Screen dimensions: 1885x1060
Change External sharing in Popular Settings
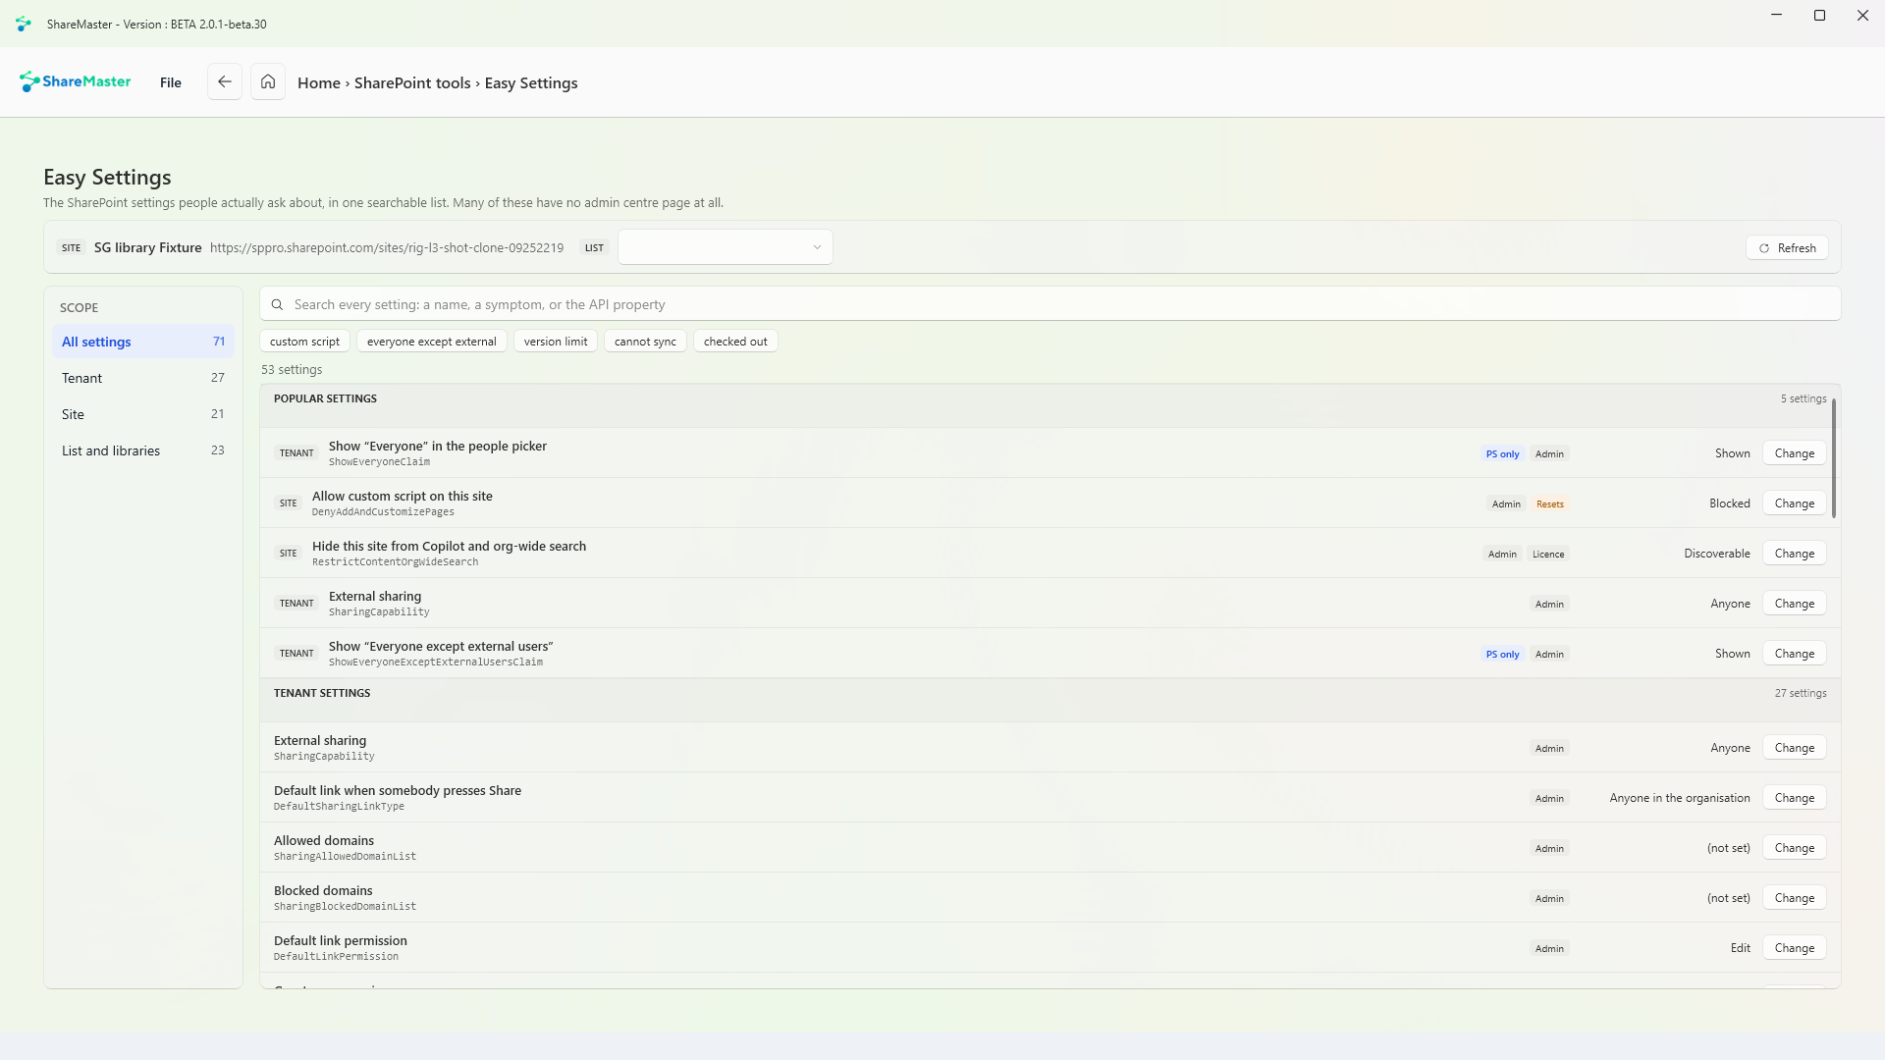click(x=1795, y=604)
